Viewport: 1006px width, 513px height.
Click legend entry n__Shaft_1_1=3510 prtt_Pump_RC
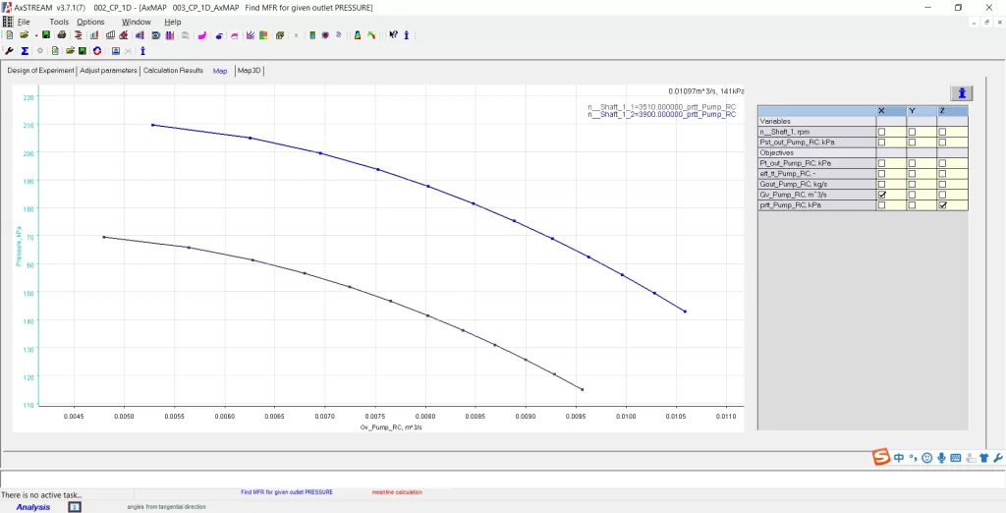click(x=662, y=107)
